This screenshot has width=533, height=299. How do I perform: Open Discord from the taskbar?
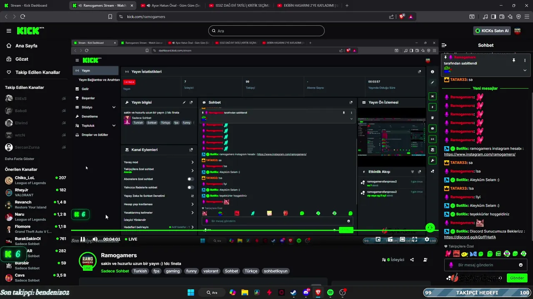point(306,292)
